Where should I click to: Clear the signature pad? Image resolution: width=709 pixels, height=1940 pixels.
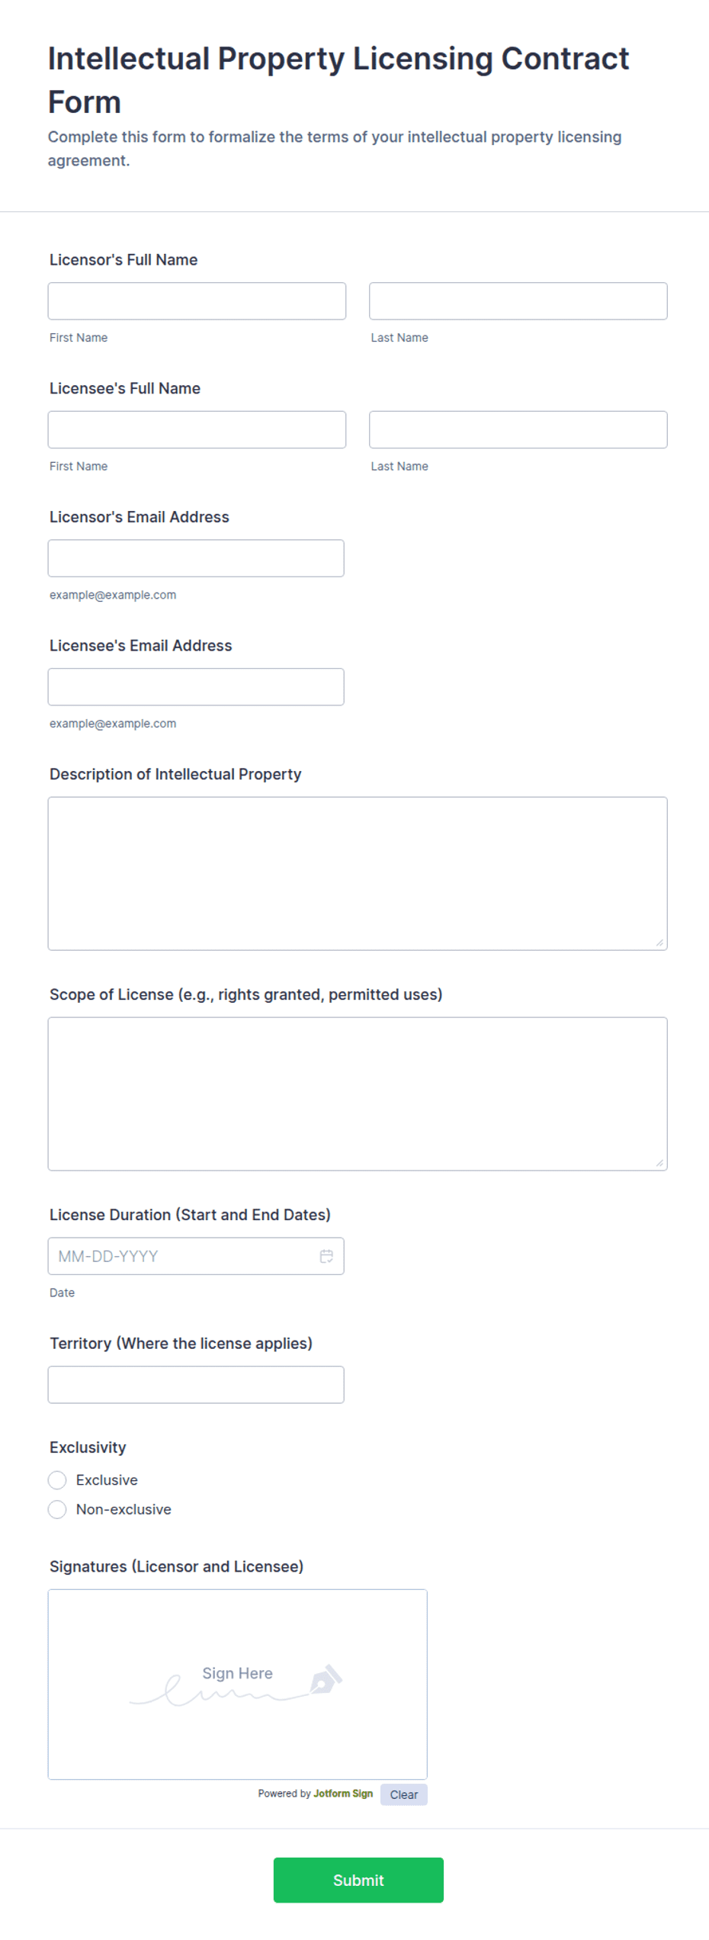point(404,1795)
